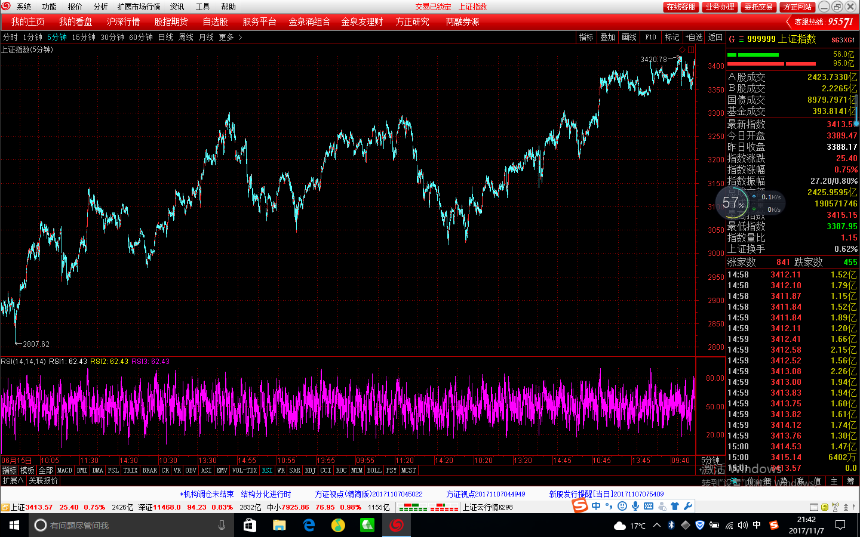This screenshot has height=537, width=860.
Task: Click weather cloud 17°C tray icon
Action: [629, 525]
